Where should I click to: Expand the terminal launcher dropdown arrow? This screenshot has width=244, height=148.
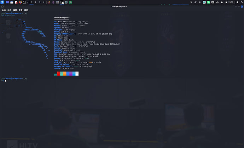point(27,2)
